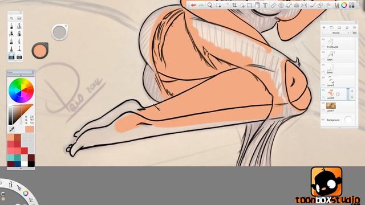Screen dimensions: 365x205
Task: Choose the Quick Transform tool
Action: 242,6
